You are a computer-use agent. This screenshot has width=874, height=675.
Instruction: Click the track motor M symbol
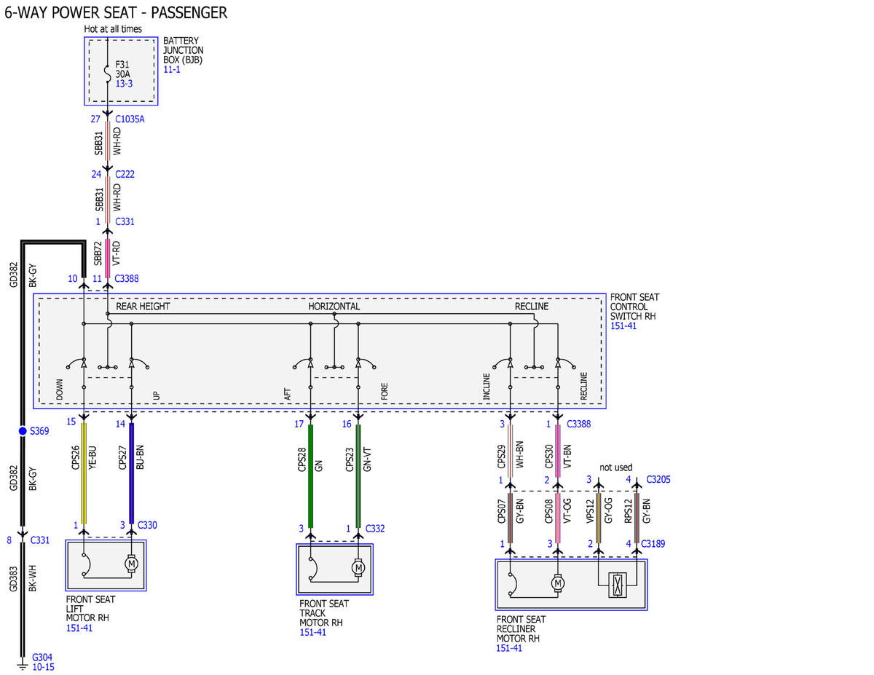click(x=358, y=567)
